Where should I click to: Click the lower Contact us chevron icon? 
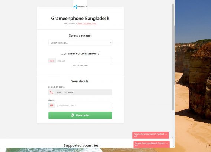167,143
